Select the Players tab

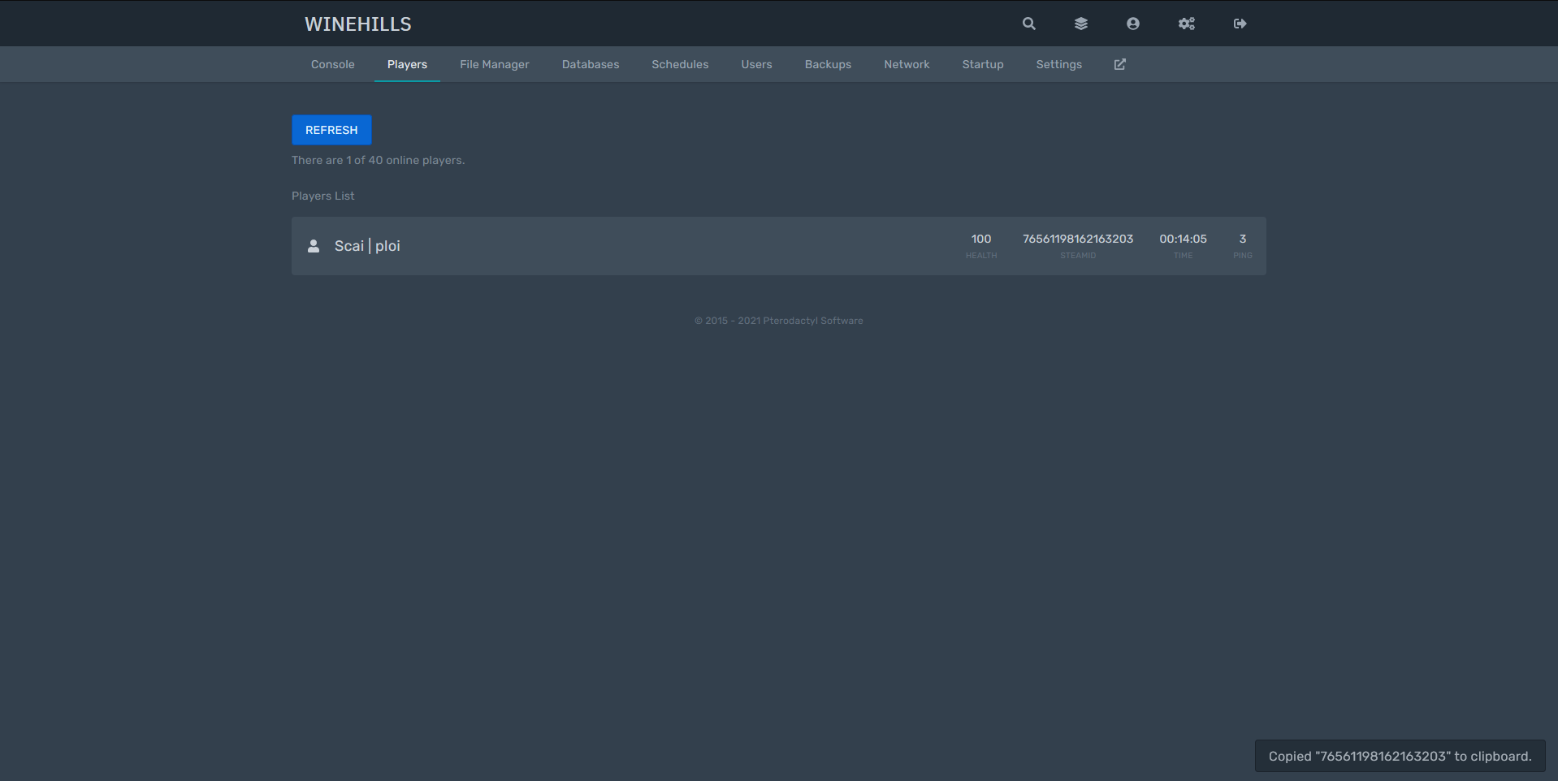pos(407,64)
